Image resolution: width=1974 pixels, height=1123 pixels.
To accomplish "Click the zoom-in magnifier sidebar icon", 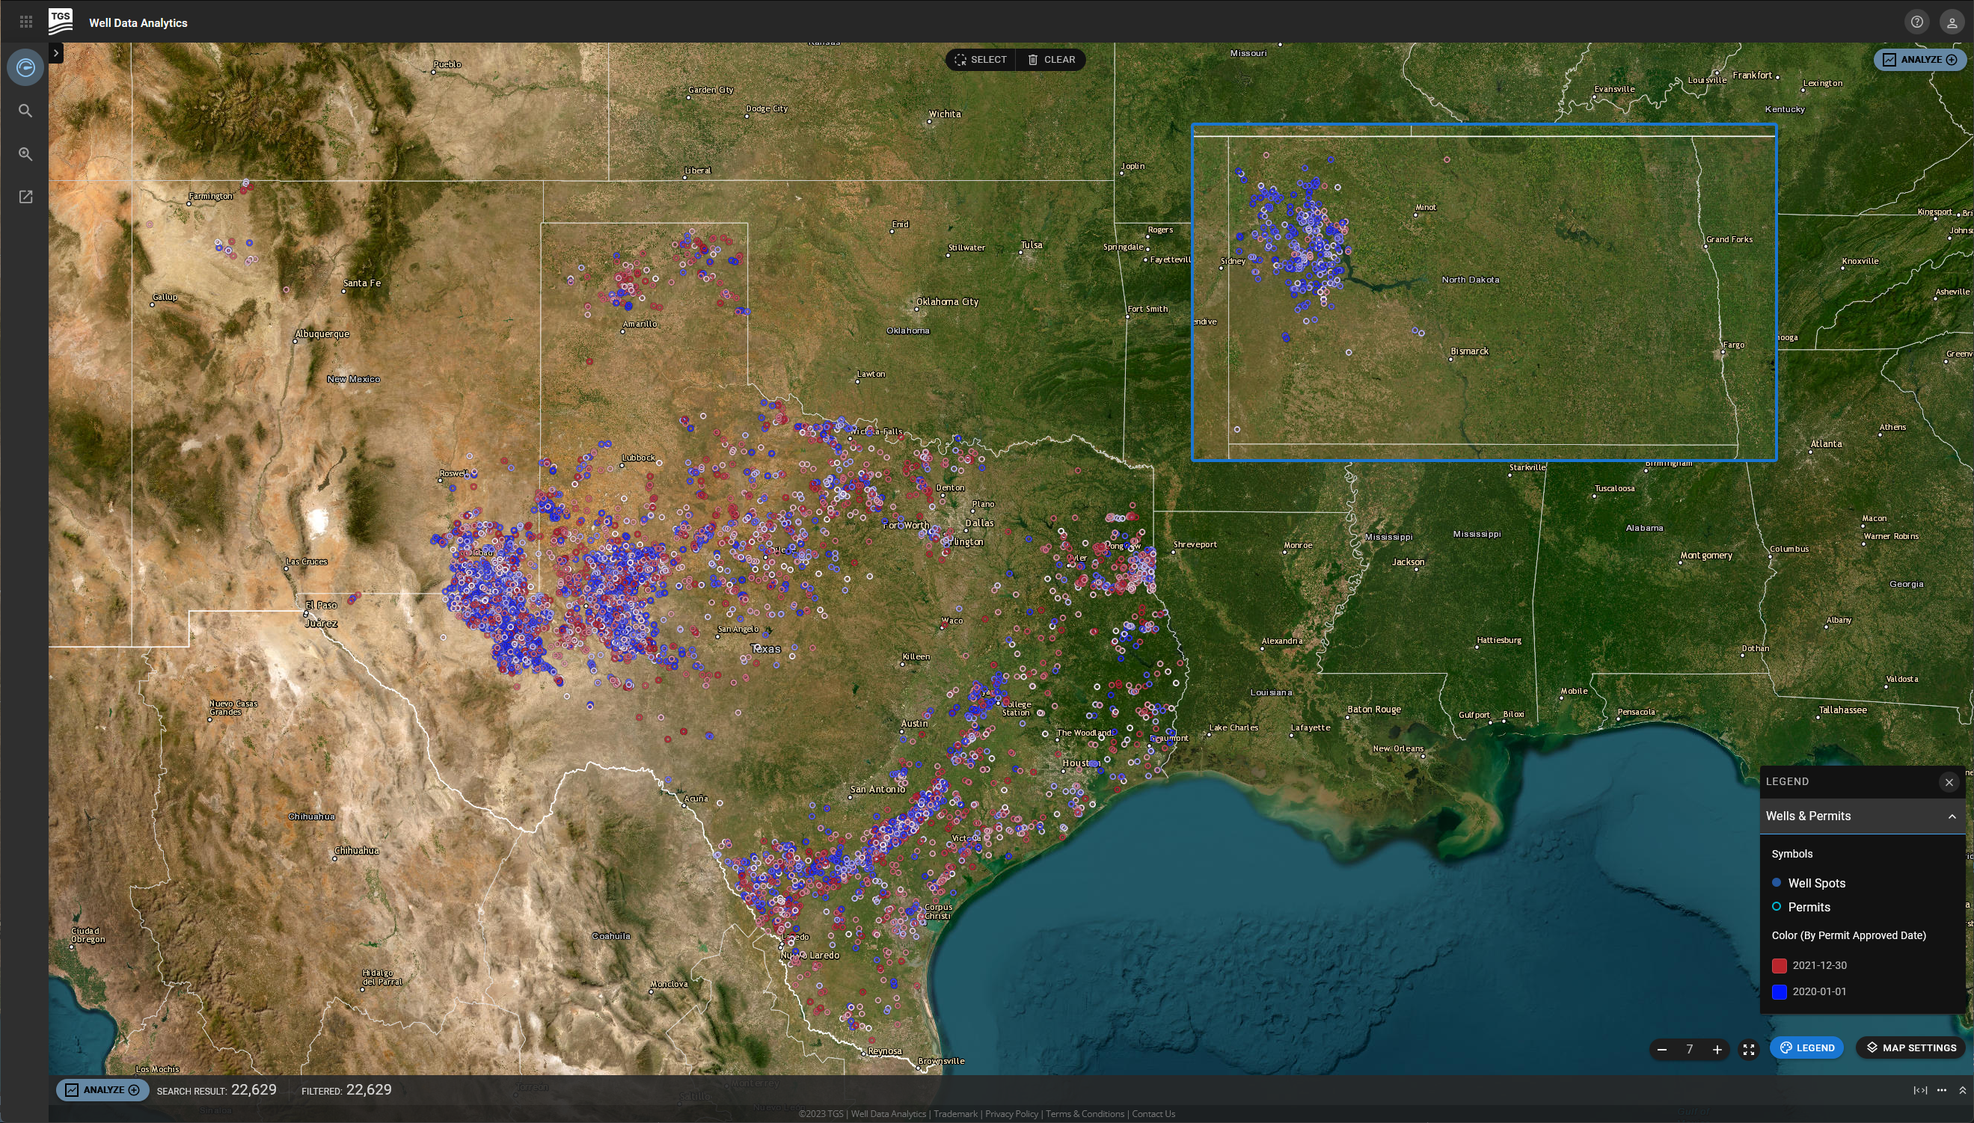I will pos(25,154).
